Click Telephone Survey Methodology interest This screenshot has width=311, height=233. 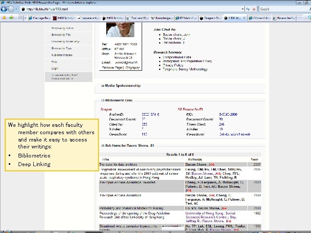tap(185, 69)
